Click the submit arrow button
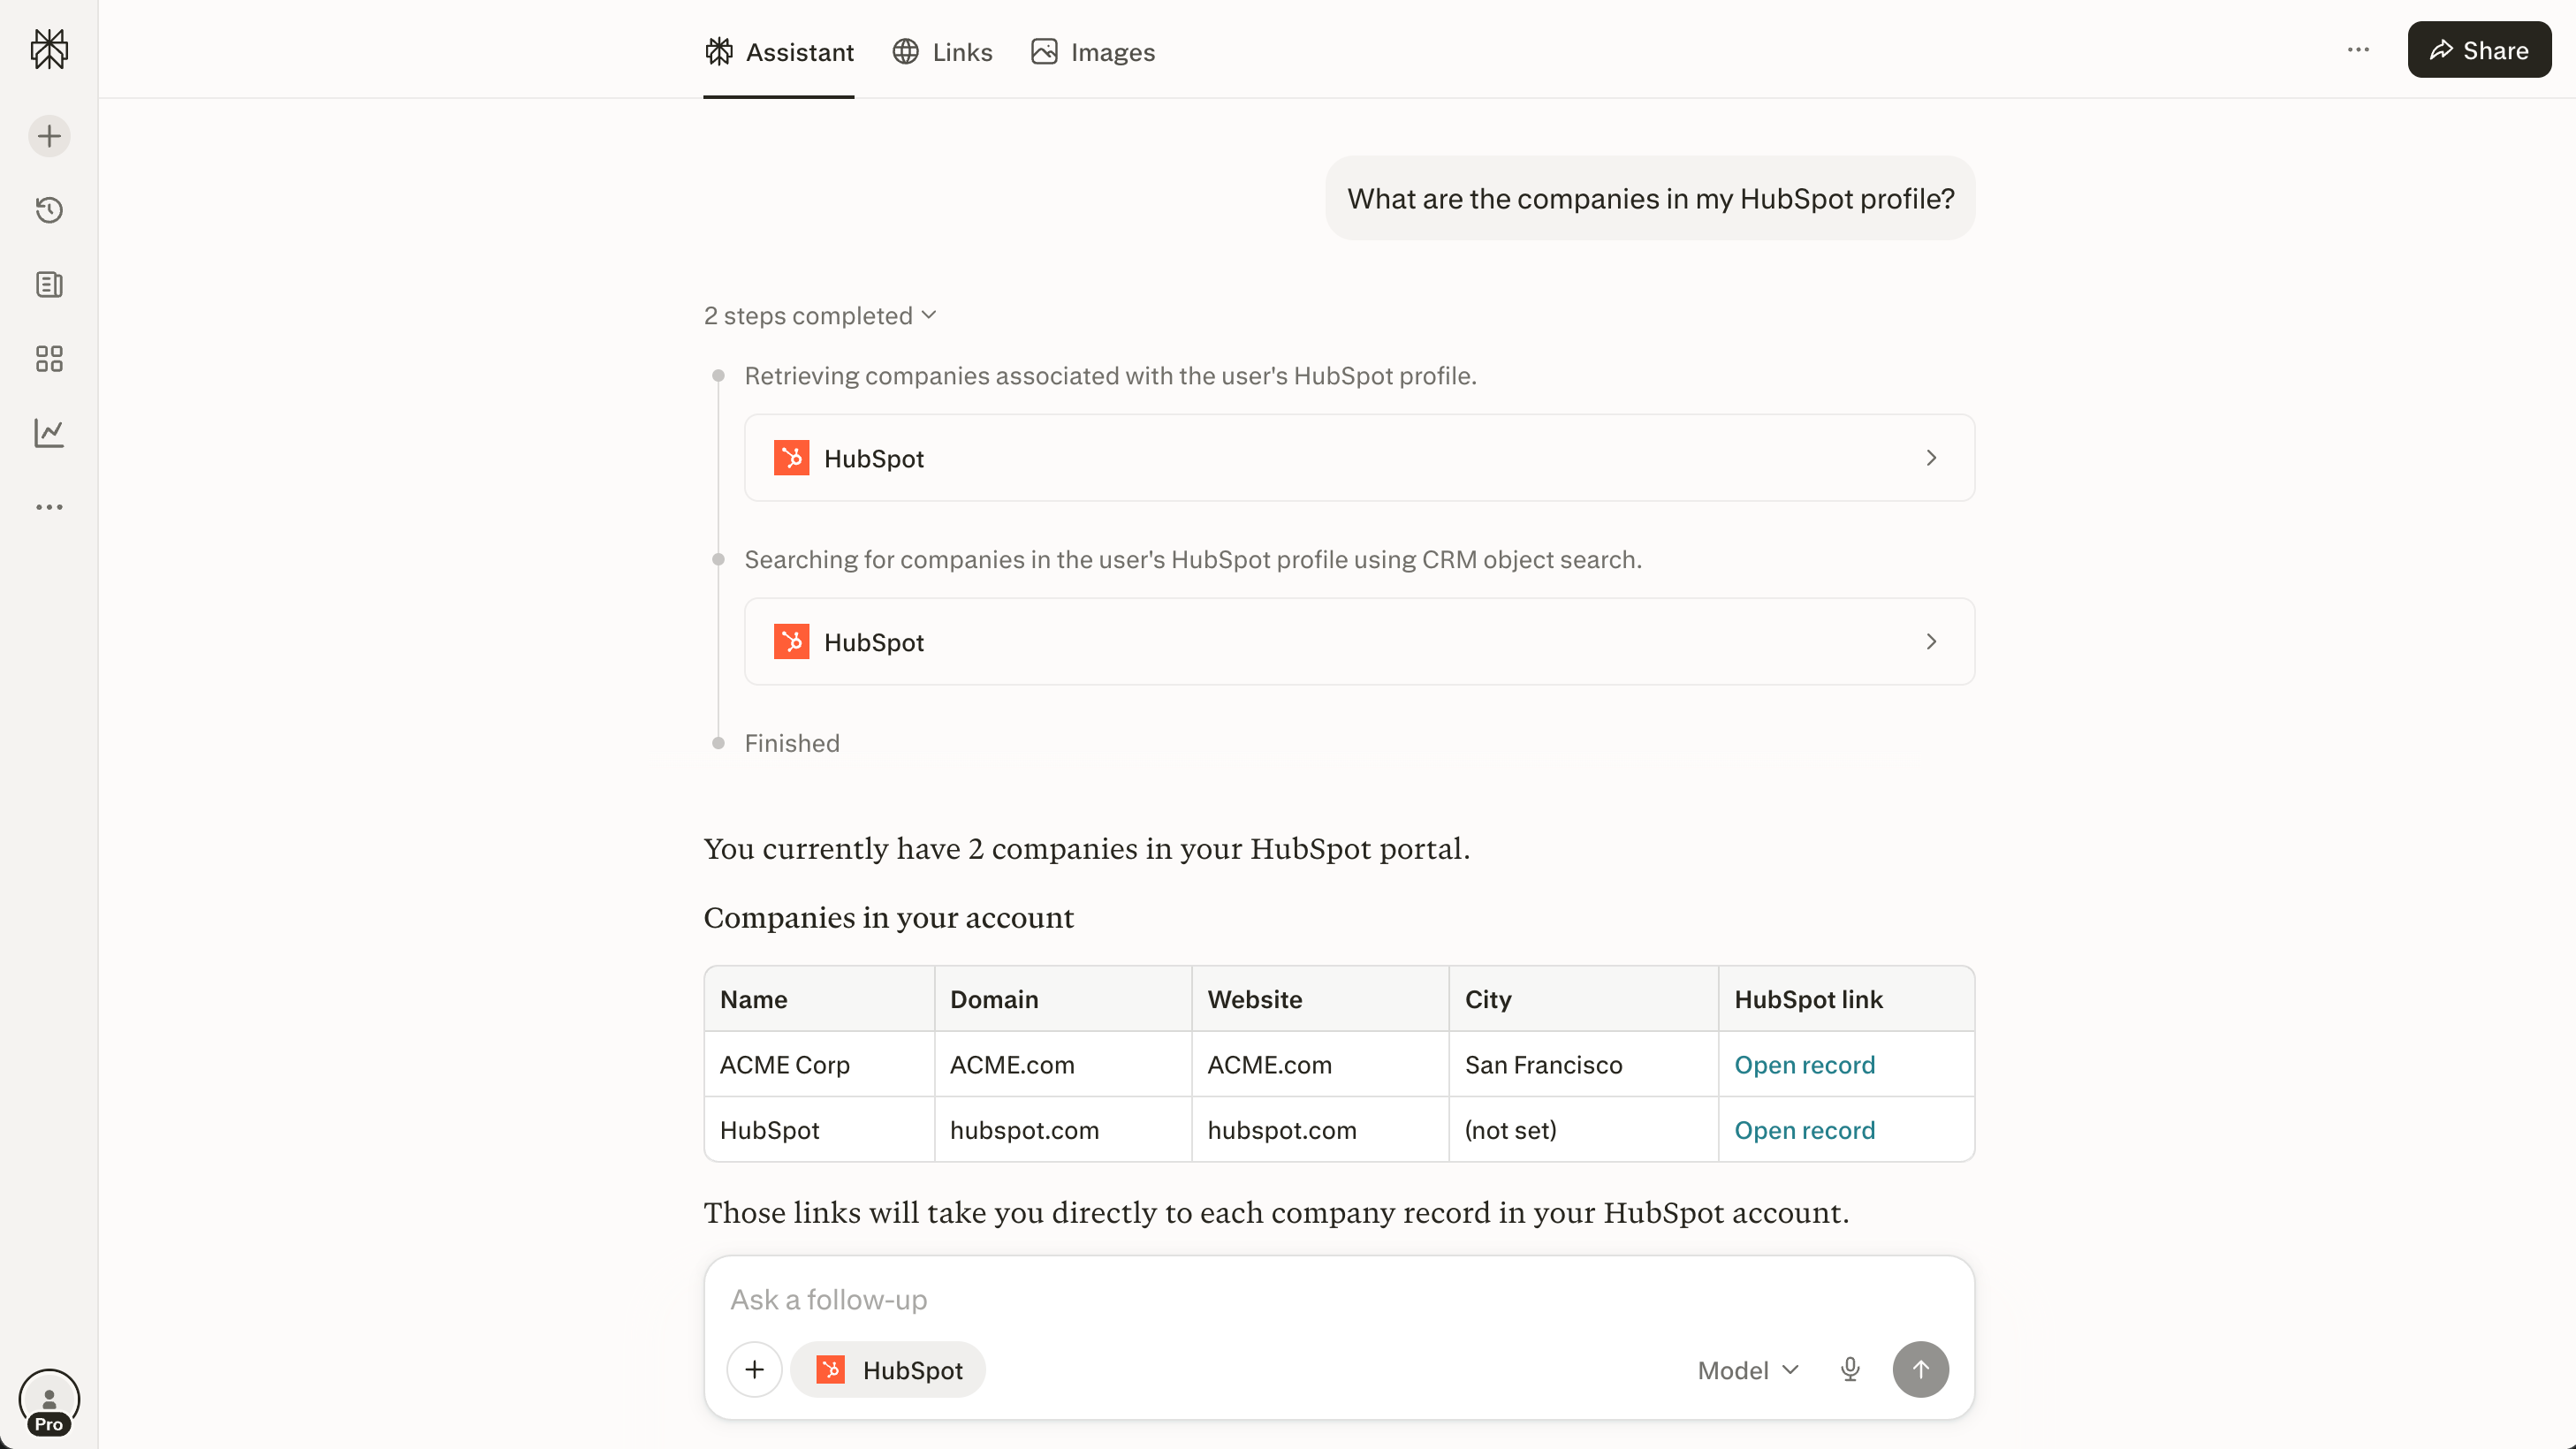 pos(1920,1369)
